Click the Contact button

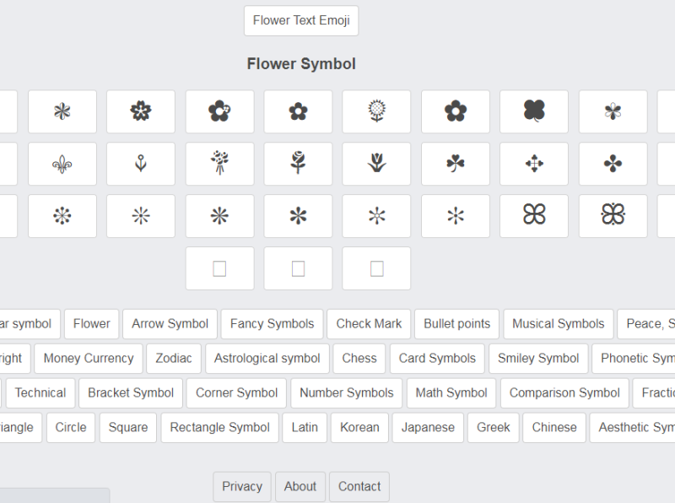pos(359,486)
